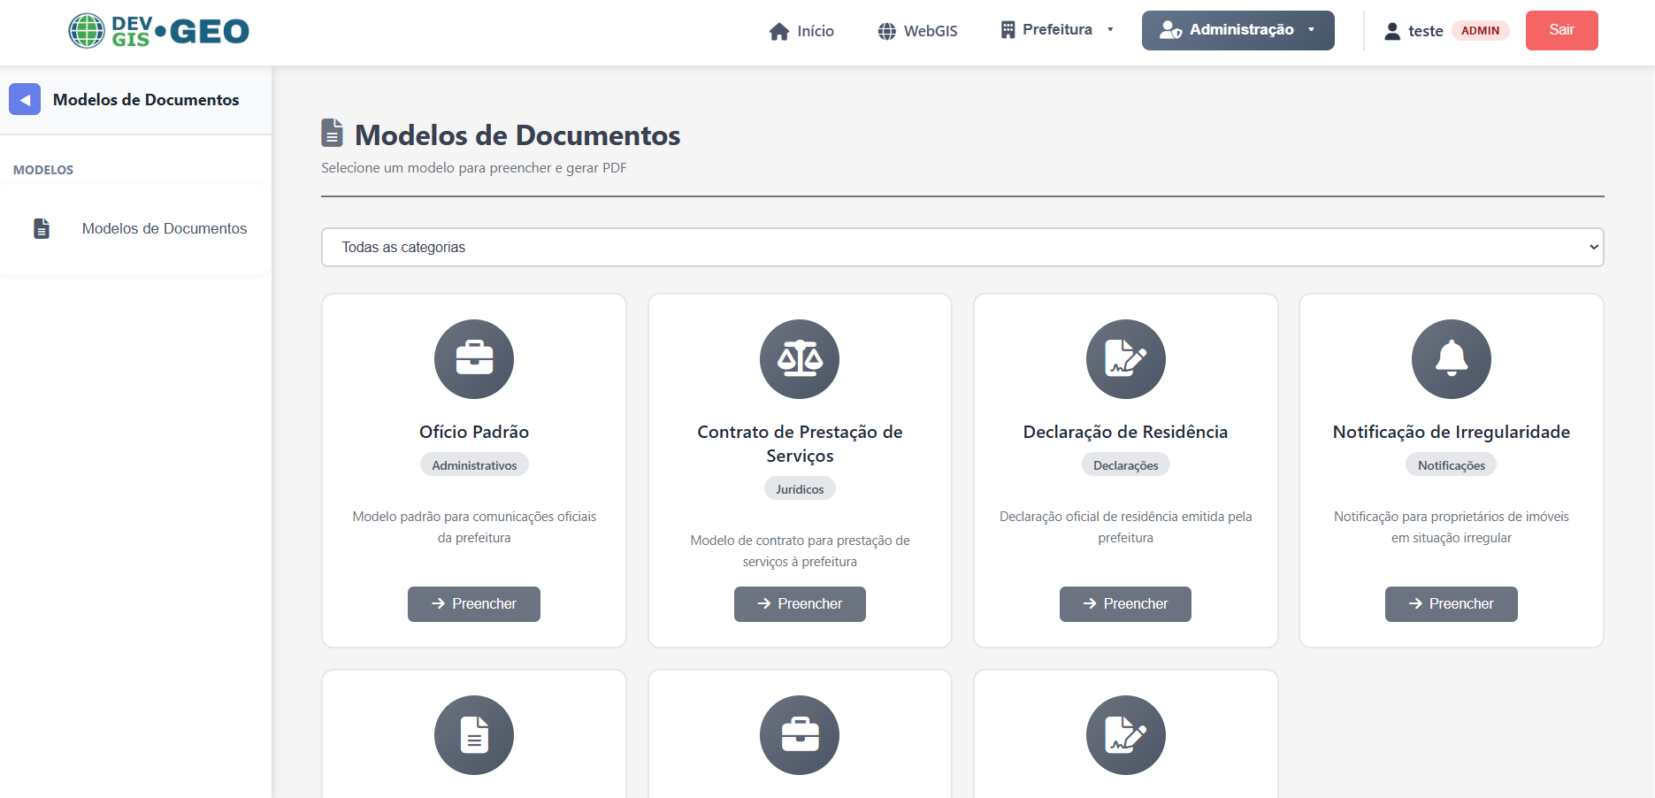Open the Todas as categorias dropdown
Screen dimensions: 1655x798
coord(962,247)
